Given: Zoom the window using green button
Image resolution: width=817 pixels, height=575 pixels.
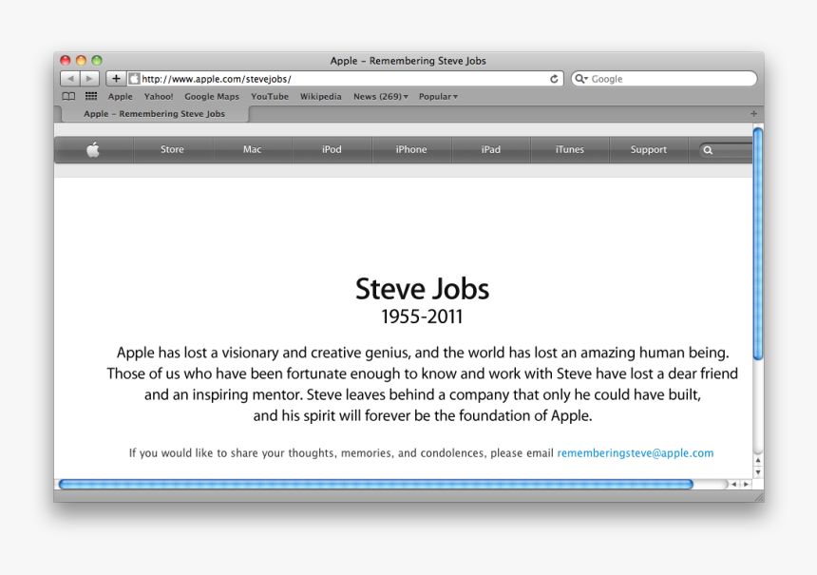Looking at the screenshot, I should coord(97,61).
